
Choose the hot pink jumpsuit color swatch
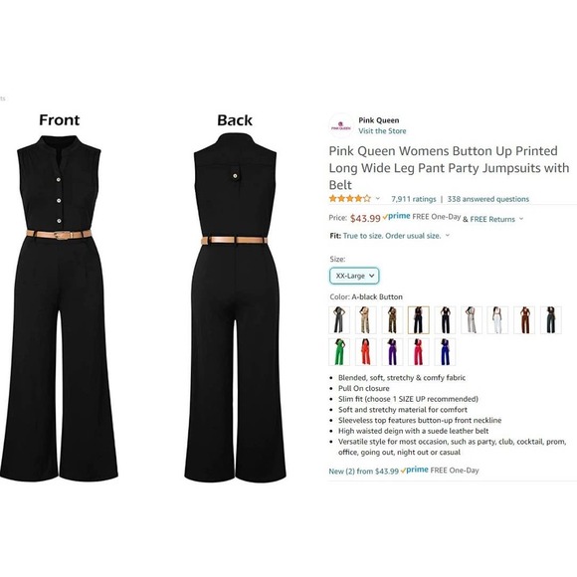(x=419, y=352)
